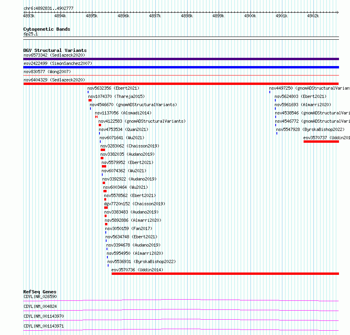Open nsv5536931 (ByrskaBishop2022) variant
Viewport: 350px width, 335px height.
click(142, 261)
